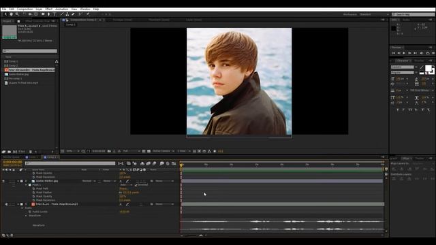Viewport: 436px width, 245px height.
Task: Open the viewer resolution Full dropdown
Action: coord(131,151)
